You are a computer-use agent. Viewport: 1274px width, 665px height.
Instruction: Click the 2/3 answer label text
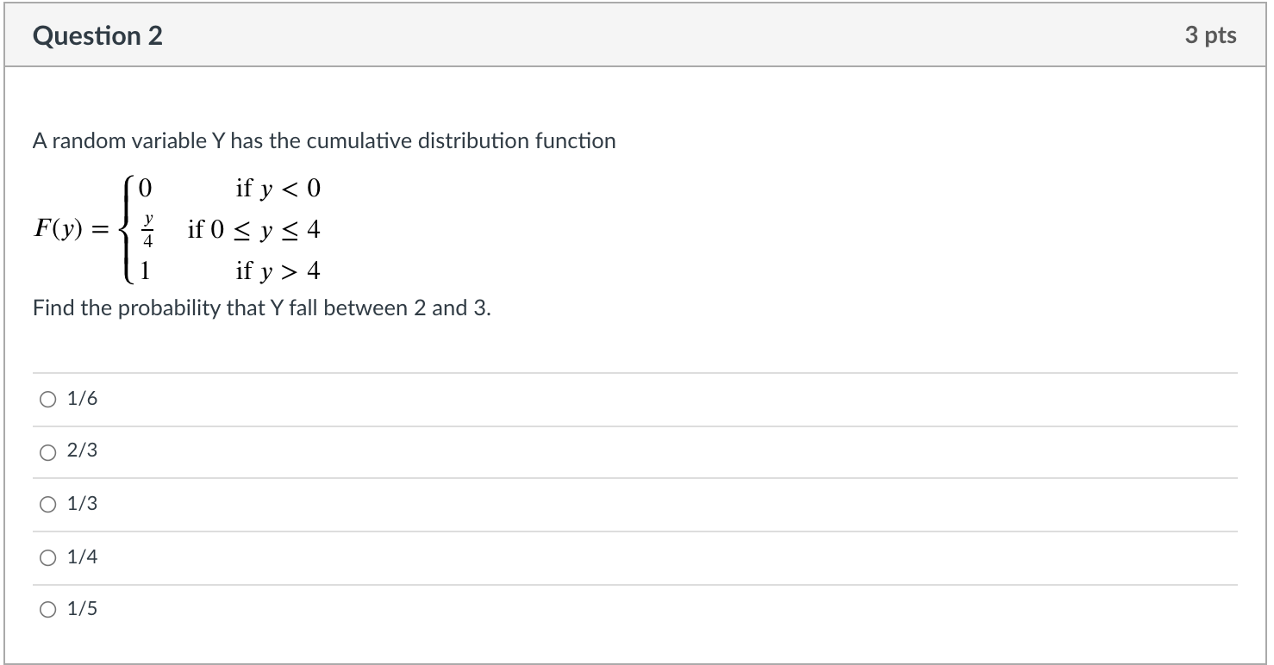point(81,451)
